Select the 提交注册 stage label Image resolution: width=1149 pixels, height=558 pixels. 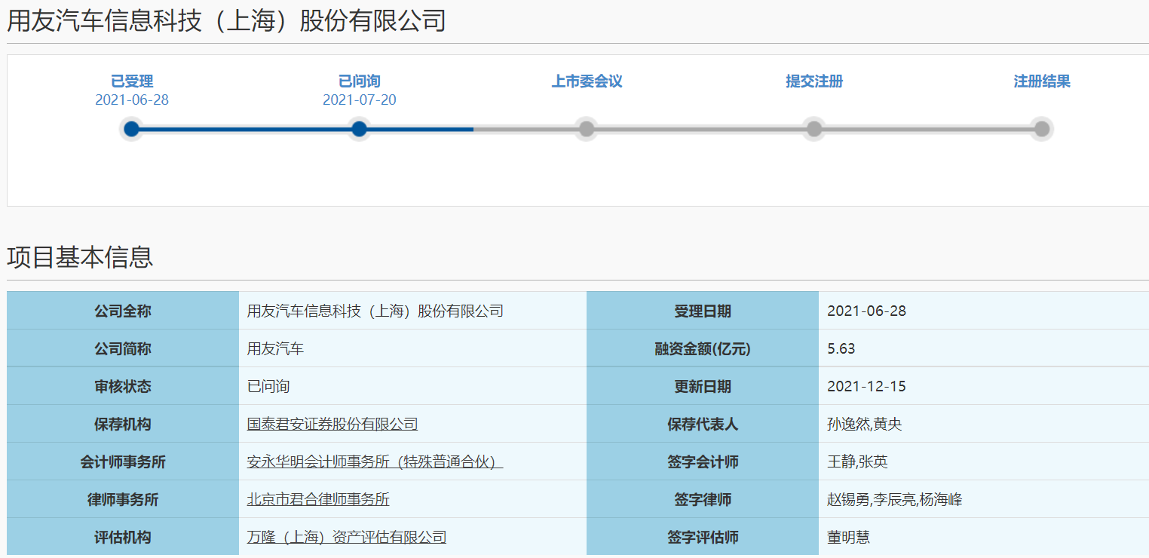tap(814, 81)
